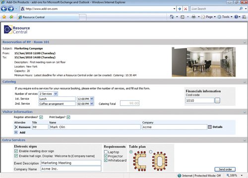
Task: Click the Home toolbar icon
Action: (172, 17)
